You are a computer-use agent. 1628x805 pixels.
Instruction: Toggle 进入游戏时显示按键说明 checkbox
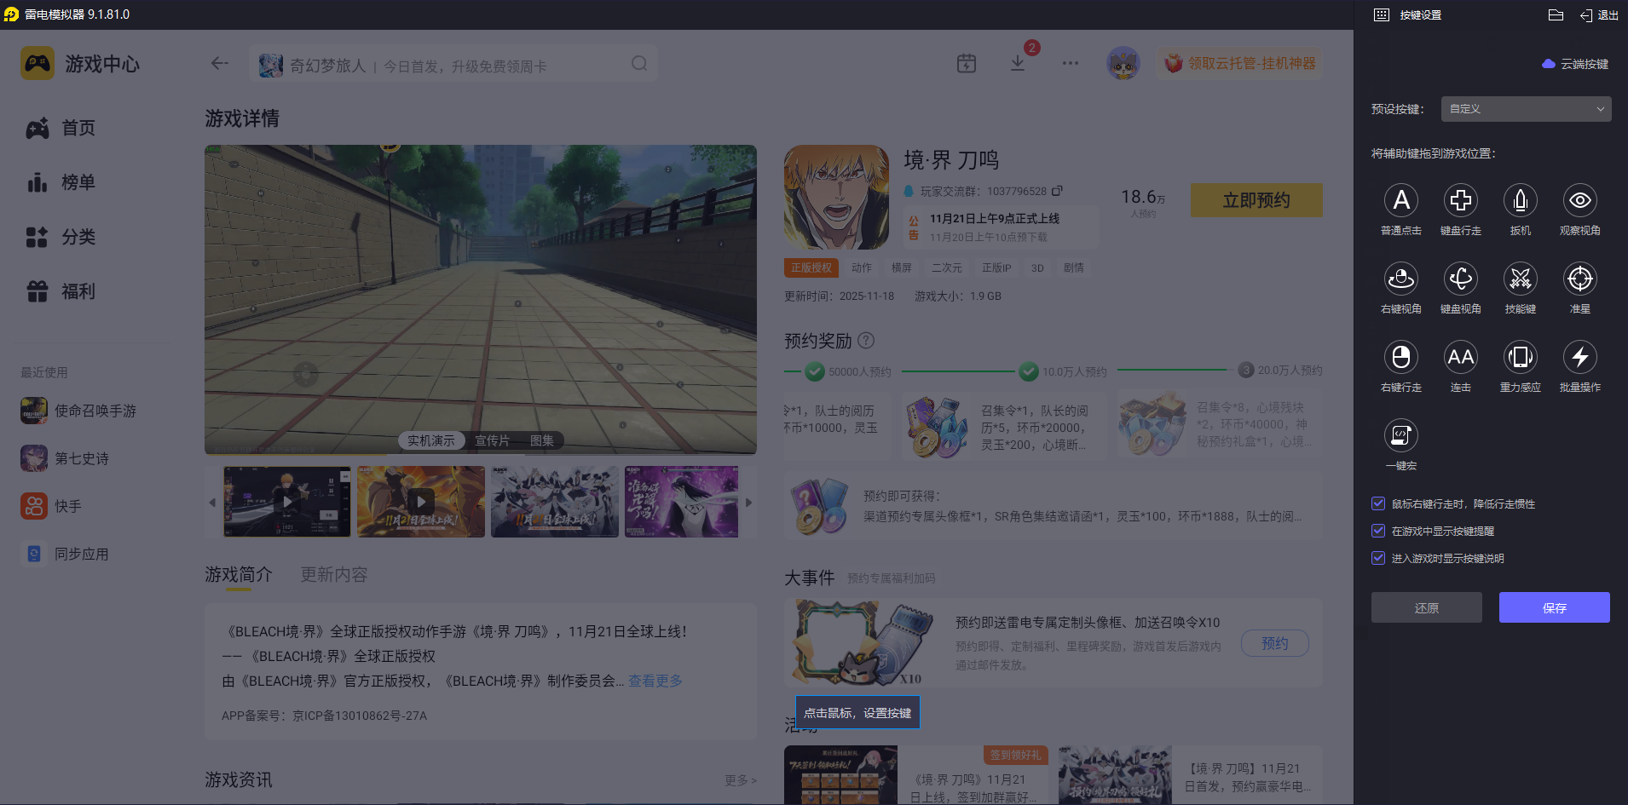[1378, 558]
